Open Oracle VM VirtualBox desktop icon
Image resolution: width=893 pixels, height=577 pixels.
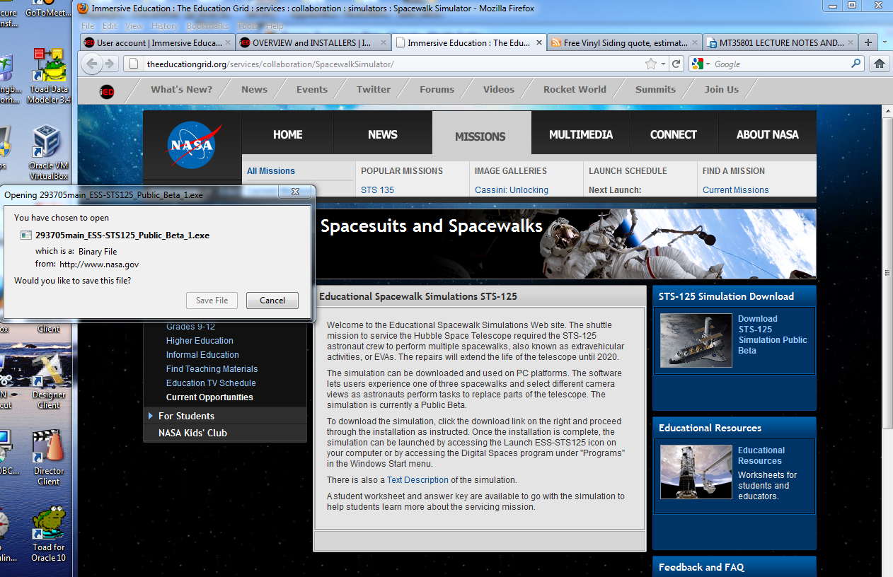tap(48, 153)
